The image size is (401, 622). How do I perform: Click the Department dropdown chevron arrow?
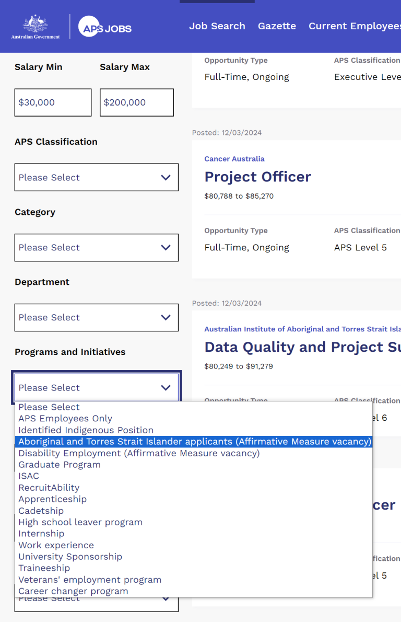tap(166, 317)
